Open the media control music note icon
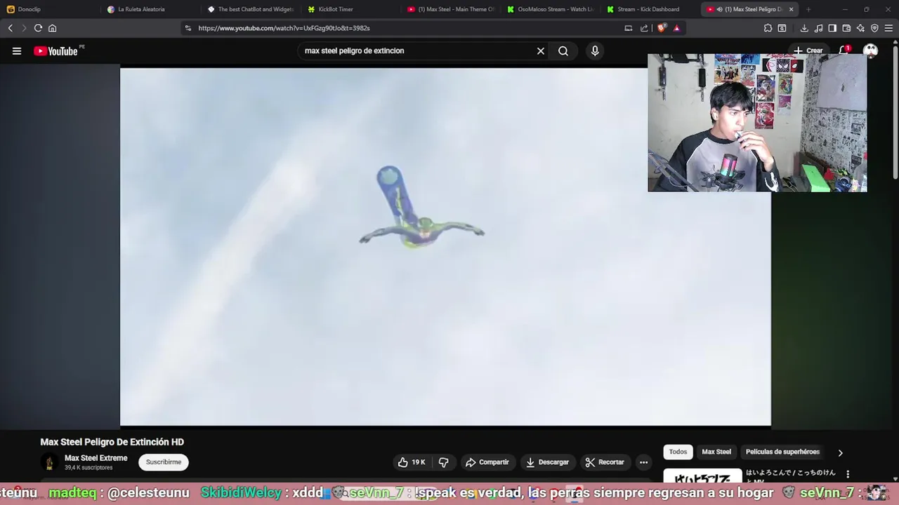 tap(818, 28)
